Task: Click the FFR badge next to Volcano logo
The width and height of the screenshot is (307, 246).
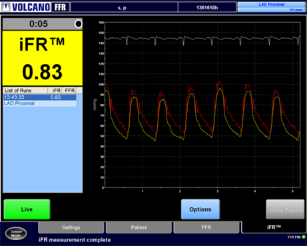Action: (x=61, y=7)
